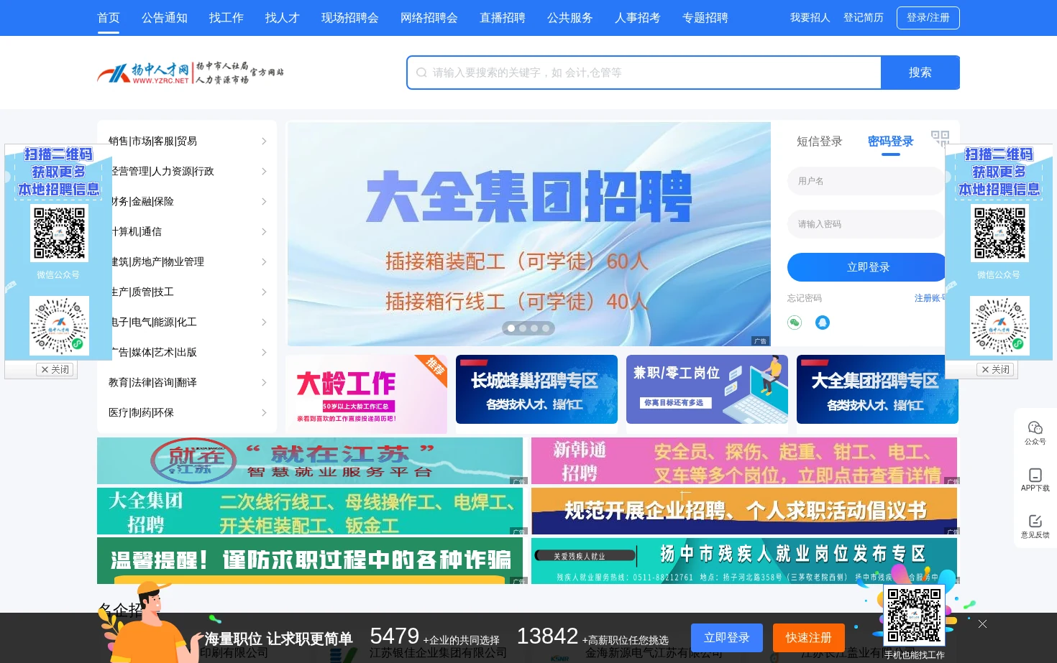The image size is (1057, 663).
Task: Open 专题招聘 navigation item
Action: click(x=705, y=18)
